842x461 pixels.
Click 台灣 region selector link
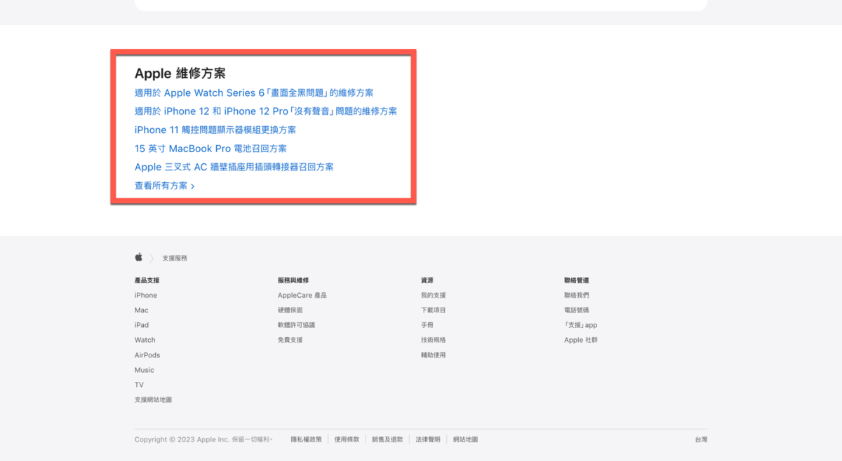click(x=701, y=439)
